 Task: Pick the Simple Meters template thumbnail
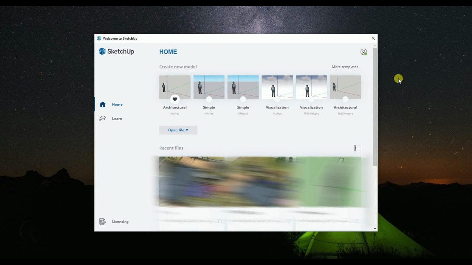pos(243,87)
